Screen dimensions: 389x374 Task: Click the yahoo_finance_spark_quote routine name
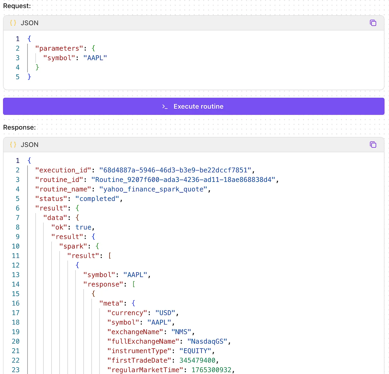153,189
